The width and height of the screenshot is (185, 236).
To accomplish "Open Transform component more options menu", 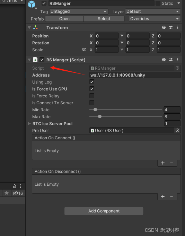I will 178,27.
